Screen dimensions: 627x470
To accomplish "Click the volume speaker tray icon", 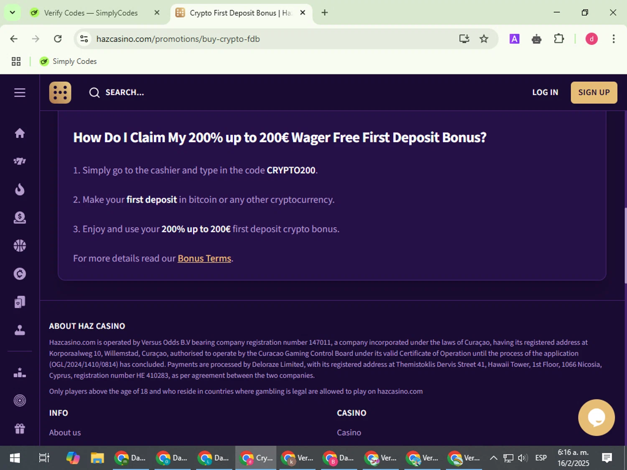I will (523, 458).
